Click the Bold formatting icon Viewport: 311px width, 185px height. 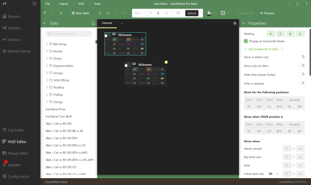click(158, 13)
